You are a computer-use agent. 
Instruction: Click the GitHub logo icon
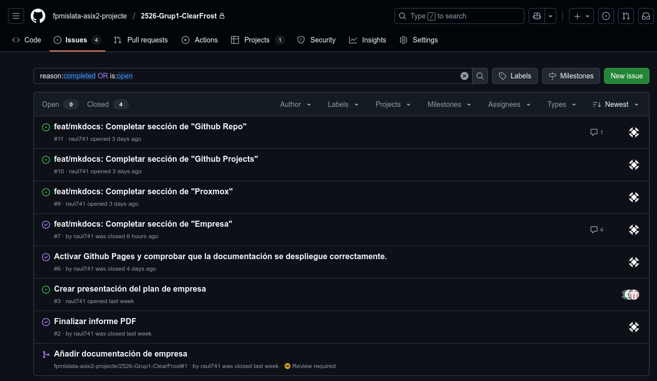tap(38, 15)
